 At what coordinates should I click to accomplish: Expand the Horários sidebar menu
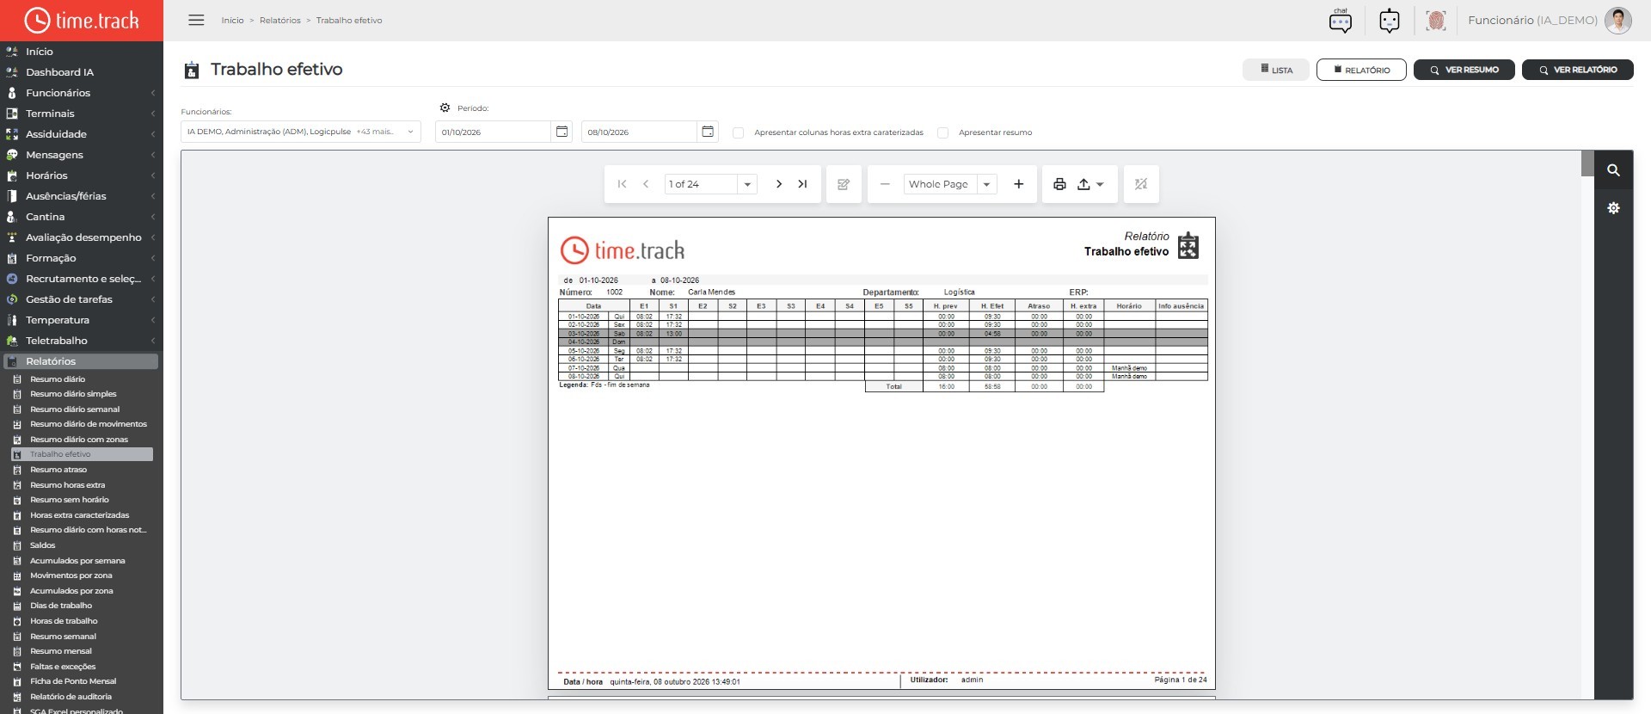coord(82,175)
